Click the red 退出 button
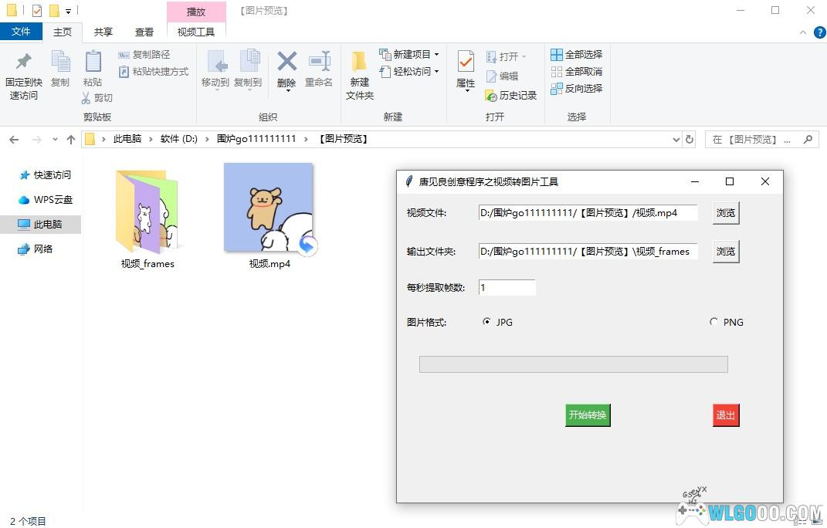Screen dimensions: 827x528 coord(726,415)
